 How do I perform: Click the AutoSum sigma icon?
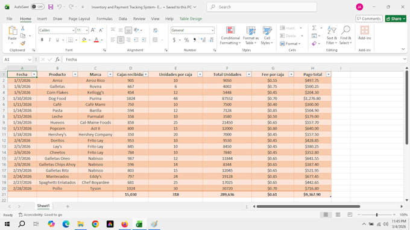click(x=314, y=28)
